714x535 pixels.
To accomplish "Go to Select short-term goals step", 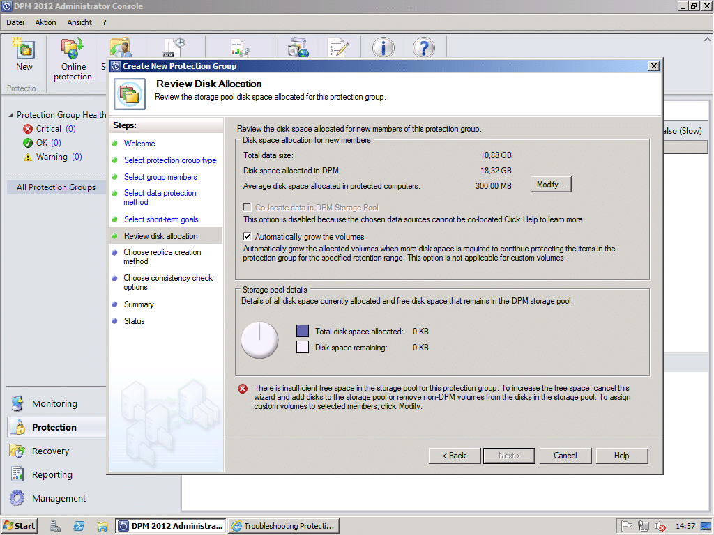I will [161, 219].
